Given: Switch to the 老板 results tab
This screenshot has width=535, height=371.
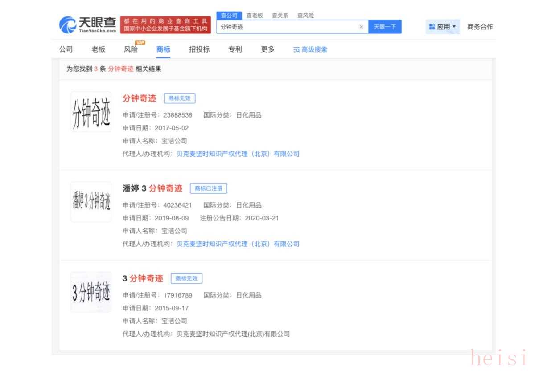Looking at the screenshot, I should pos(98,49).
